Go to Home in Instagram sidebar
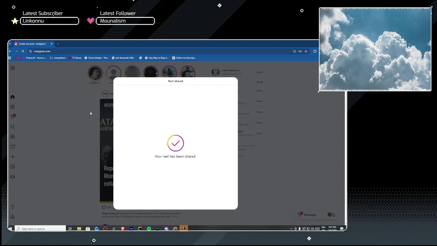Viewport: 437px width, 246px height. click(x=13, y=97)
